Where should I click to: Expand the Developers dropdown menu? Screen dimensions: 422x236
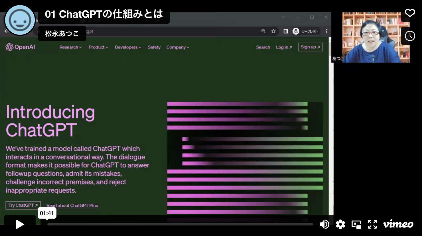click(128, 47)
